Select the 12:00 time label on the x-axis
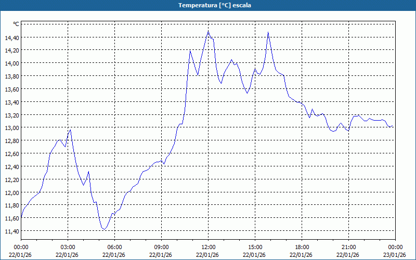The width and height of the screenshot is (416, 260). [x=208, y=247]
